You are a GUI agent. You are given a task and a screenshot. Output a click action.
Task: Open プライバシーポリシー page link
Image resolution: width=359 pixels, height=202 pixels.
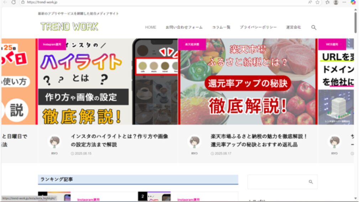[x=258, y=27]
